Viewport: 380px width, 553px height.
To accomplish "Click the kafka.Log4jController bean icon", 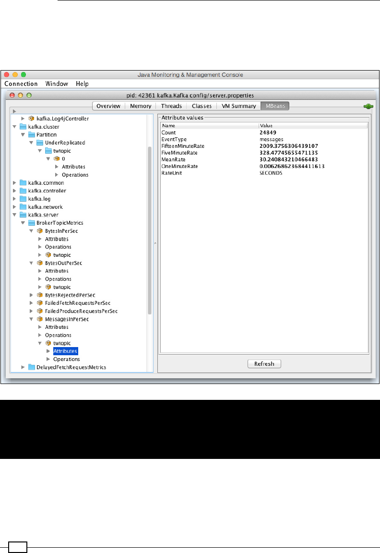I will tap(31, 119).
